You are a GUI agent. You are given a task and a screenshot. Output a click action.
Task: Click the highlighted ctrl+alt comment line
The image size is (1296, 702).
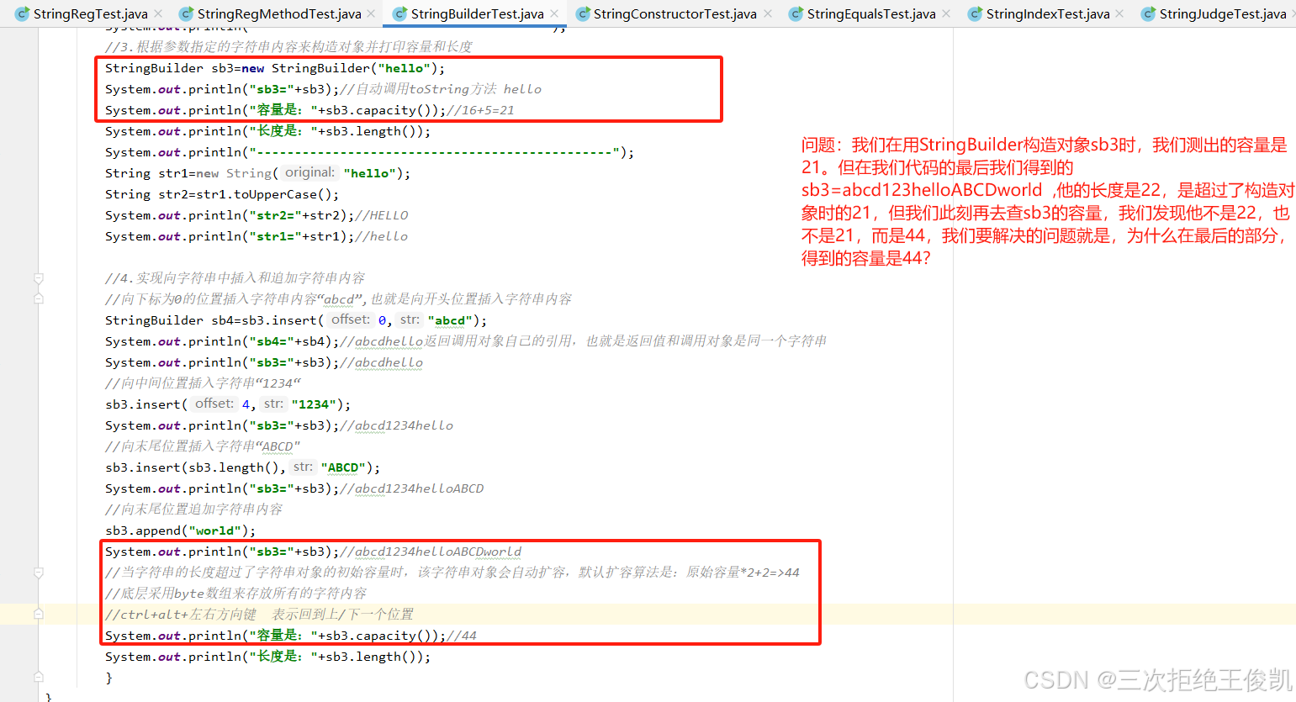(252, 614)
